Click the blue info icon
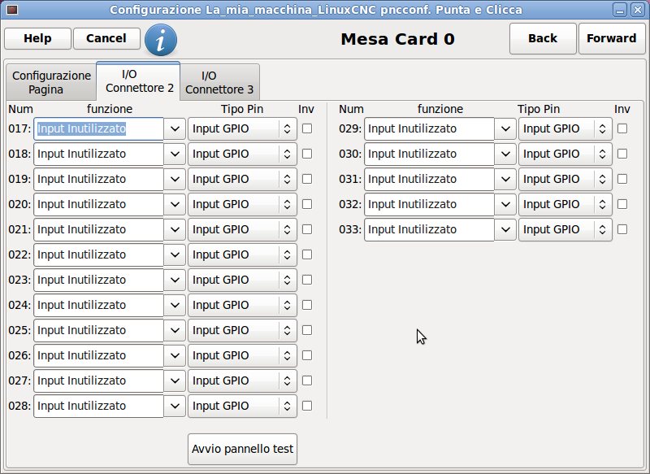Viewport: 650px width, 474px height. click(161, 40)
